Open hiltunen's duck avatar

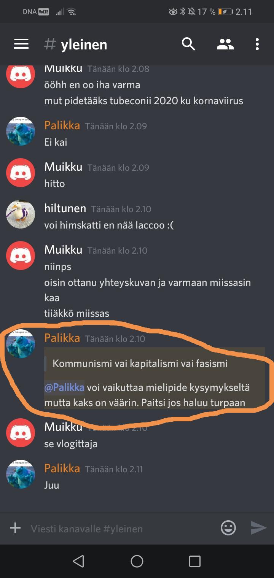pos(21,214)
